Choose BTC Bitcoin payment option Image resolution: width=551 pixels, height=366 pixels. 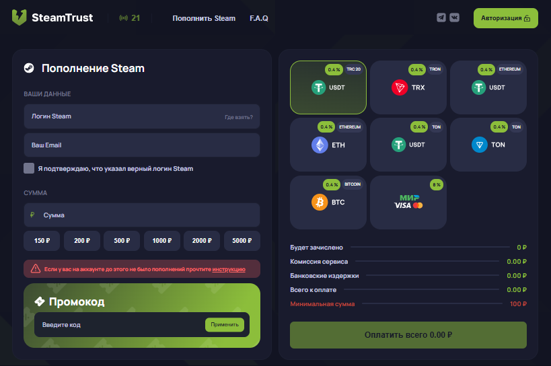328,202
